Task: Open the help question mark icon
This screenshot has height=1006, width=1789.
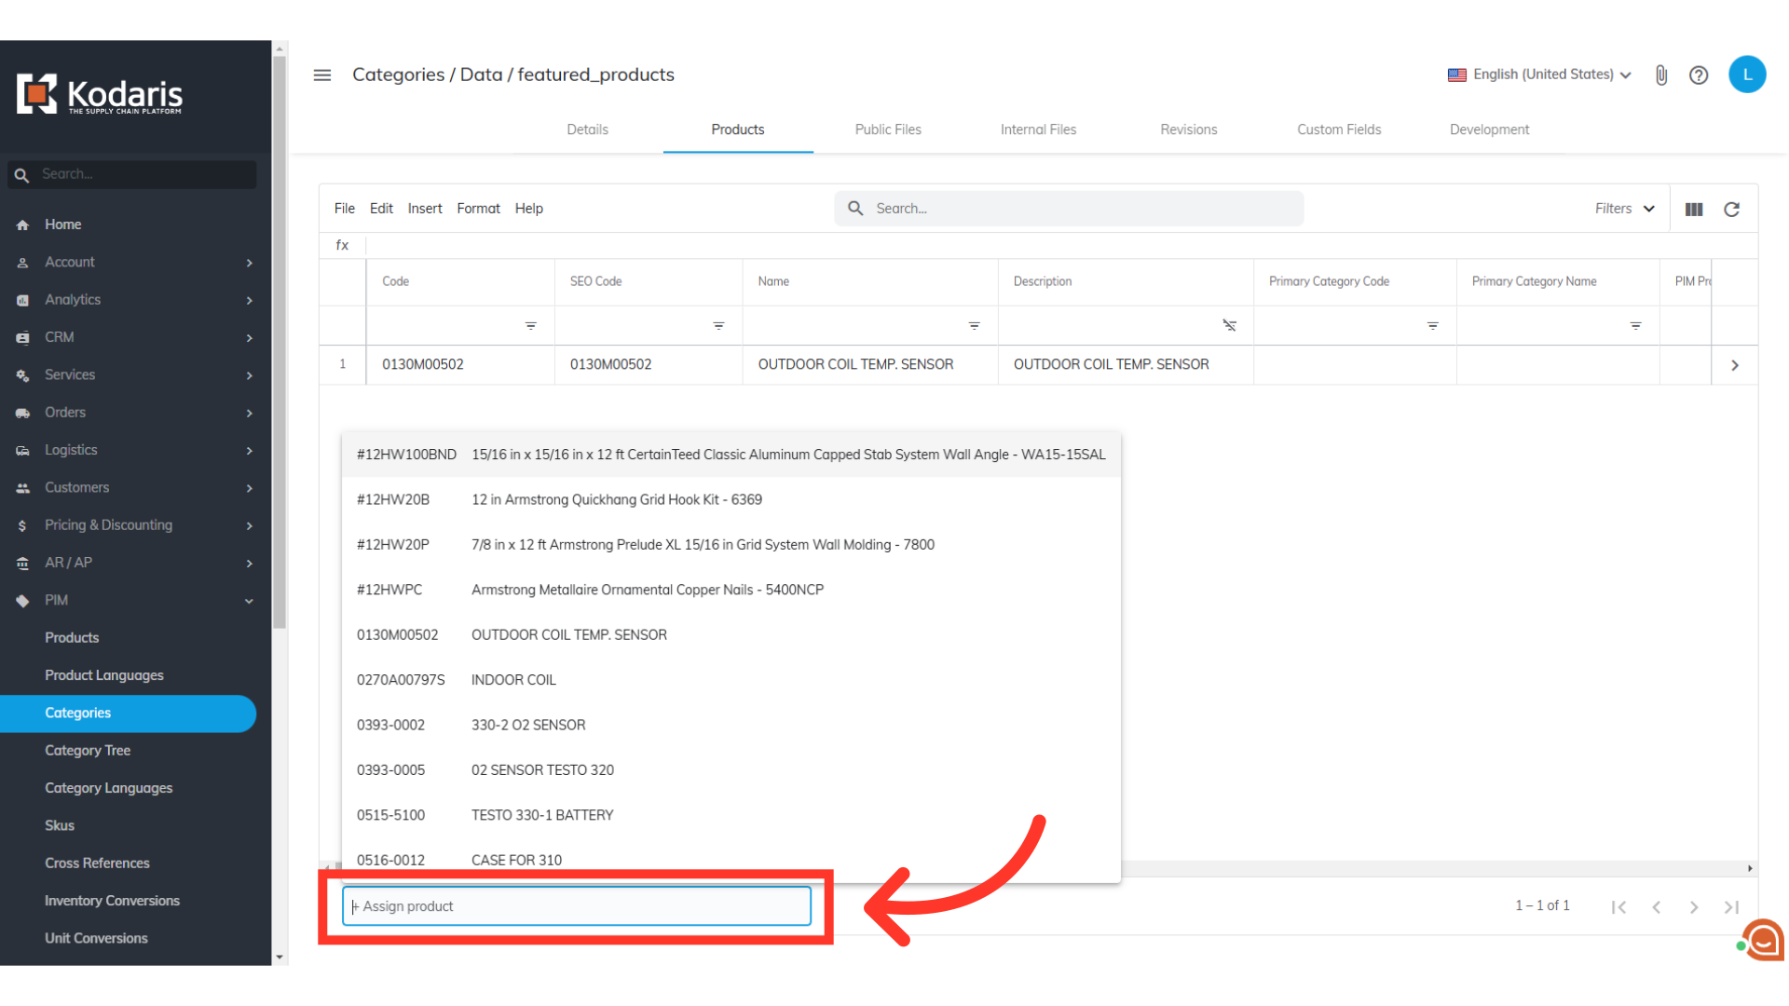Action: (x=1699, y=75)
